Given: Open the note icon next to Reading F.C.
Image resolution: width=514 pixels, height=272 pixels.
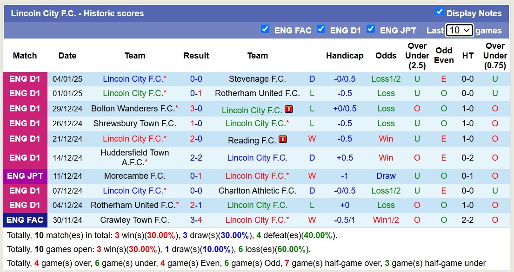Looking at the screenshot, I should 283,139.
